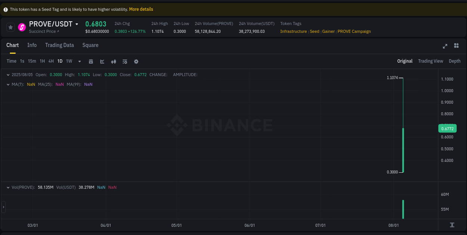Open chart settings via the gear icon

click(x=136, y=61)
